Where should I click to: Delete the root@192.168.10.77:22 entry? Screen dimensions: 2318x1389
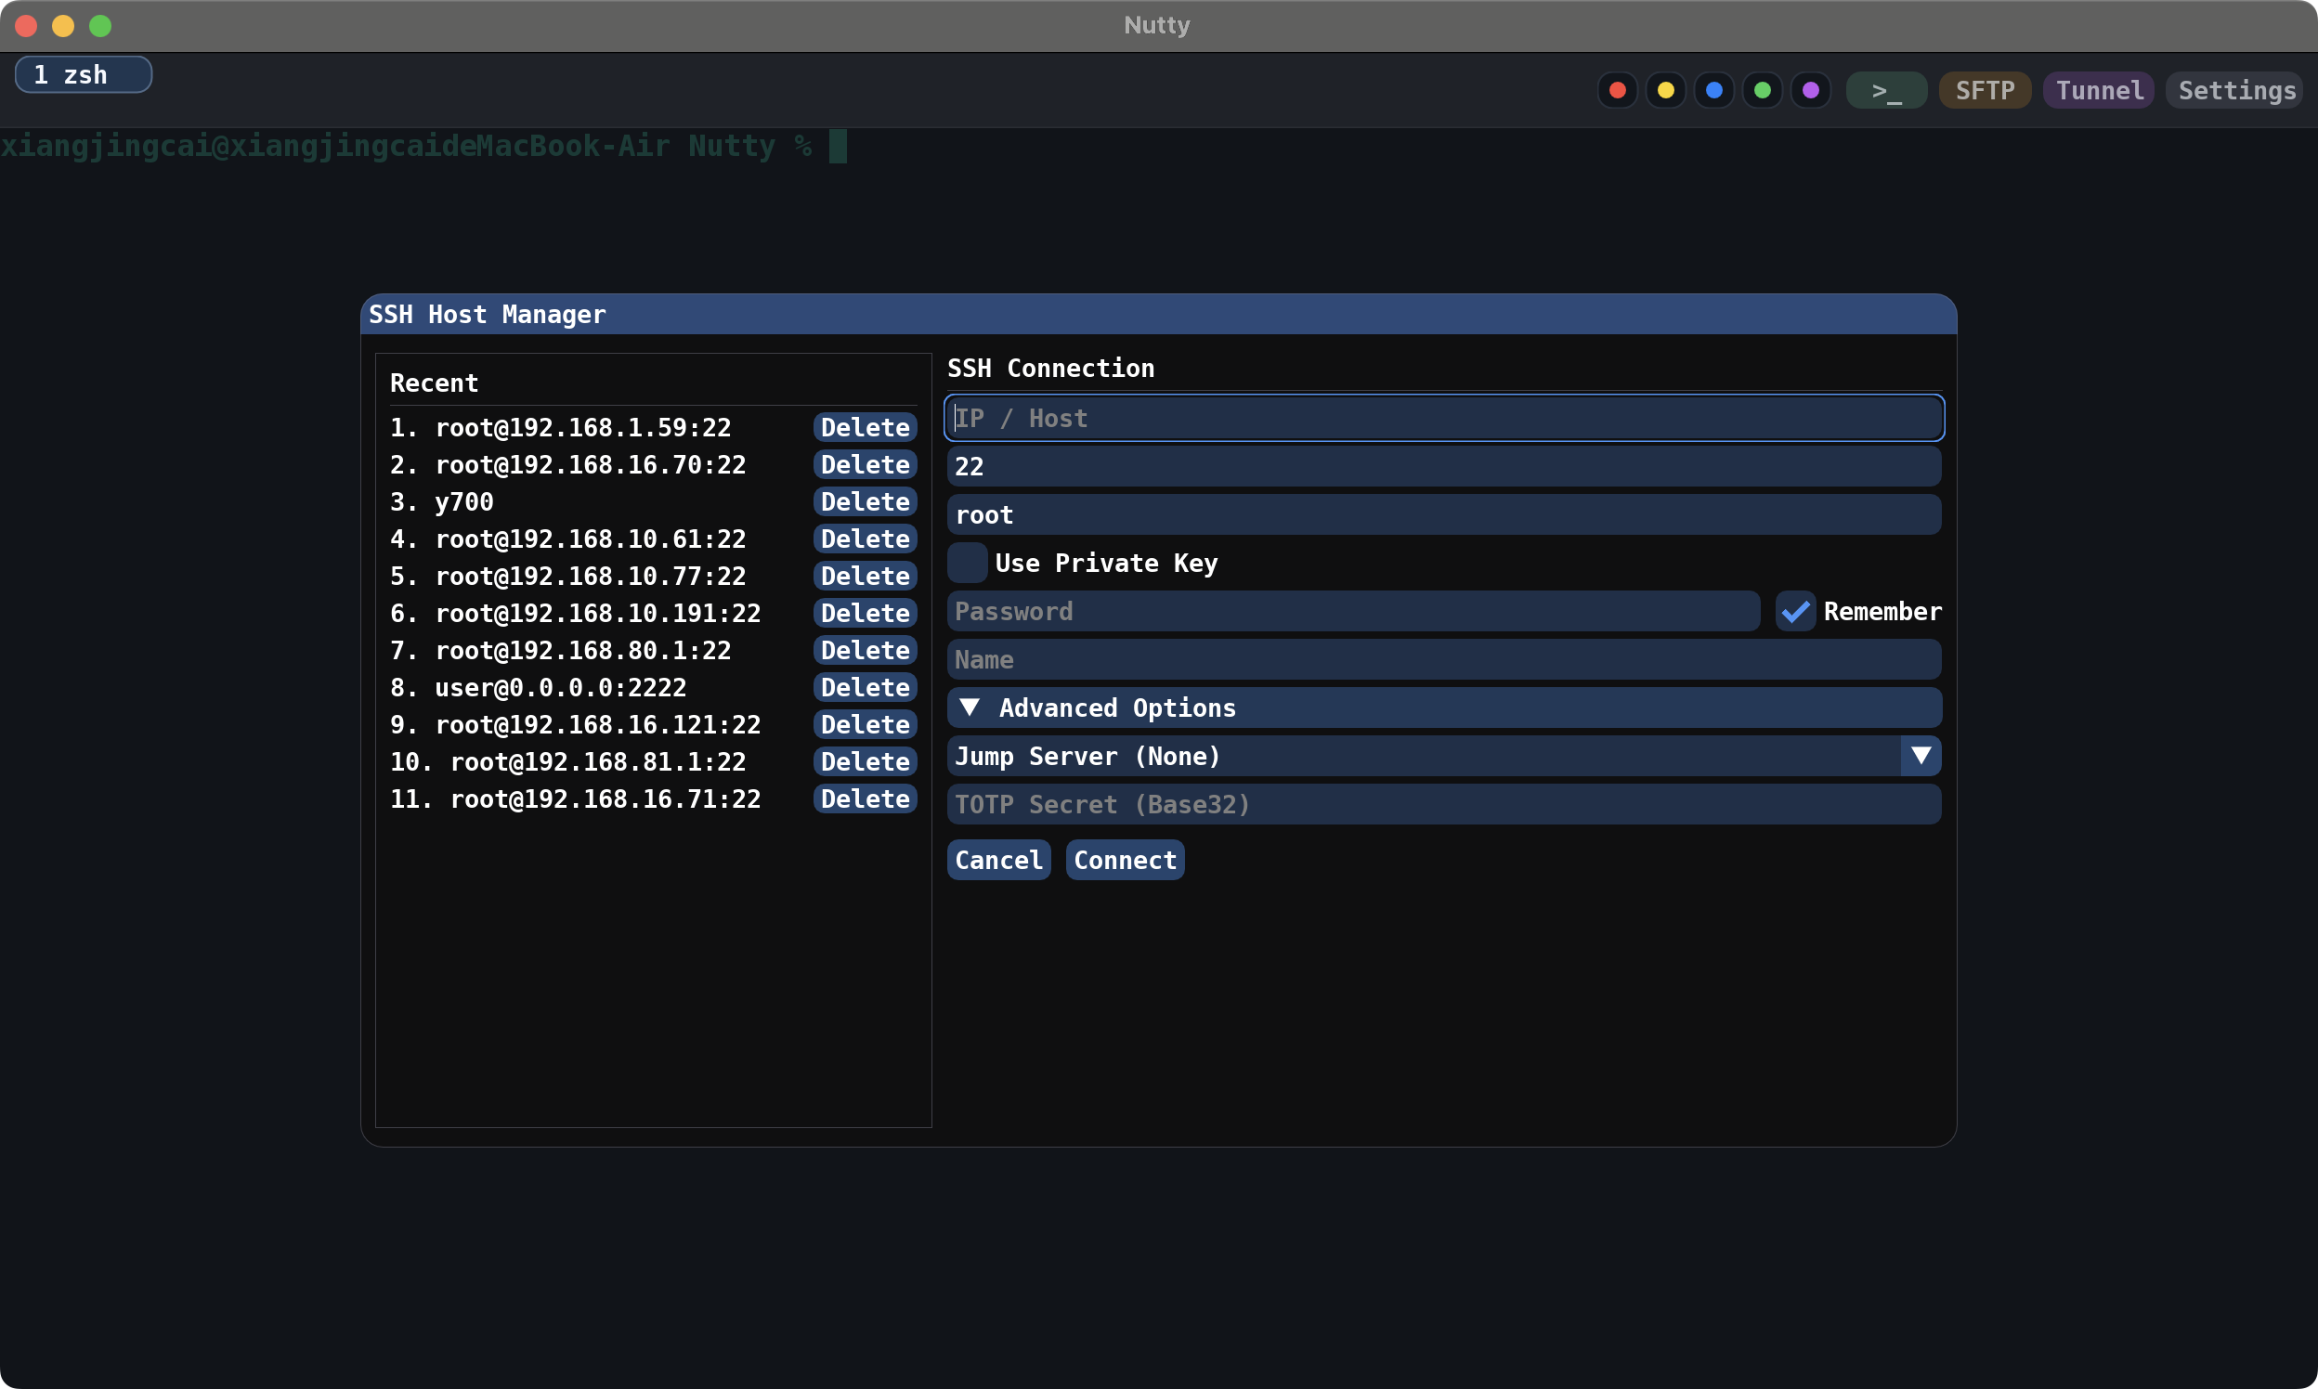865,576
